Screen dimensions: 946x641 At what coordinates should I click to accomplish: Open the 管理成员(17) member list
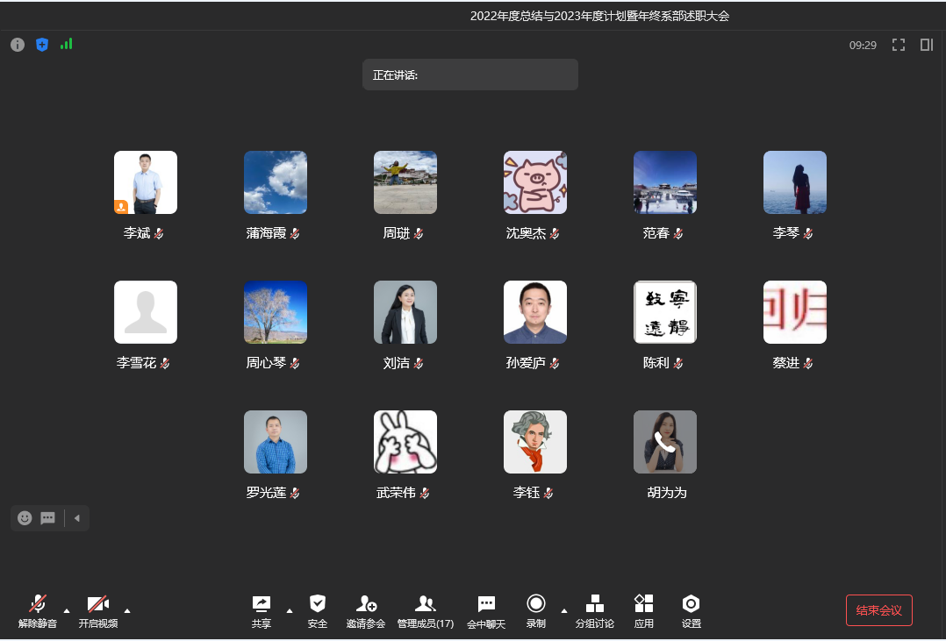click(x=426, y=610)
